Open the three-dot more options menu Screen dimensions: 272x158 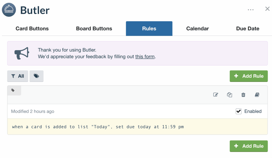pyautogui.click(x=250, y=10)
